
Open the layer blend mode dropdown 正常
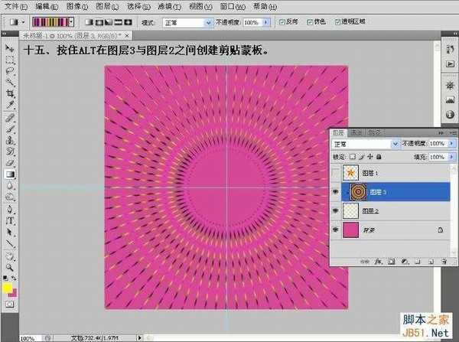(x=365, y=143)
